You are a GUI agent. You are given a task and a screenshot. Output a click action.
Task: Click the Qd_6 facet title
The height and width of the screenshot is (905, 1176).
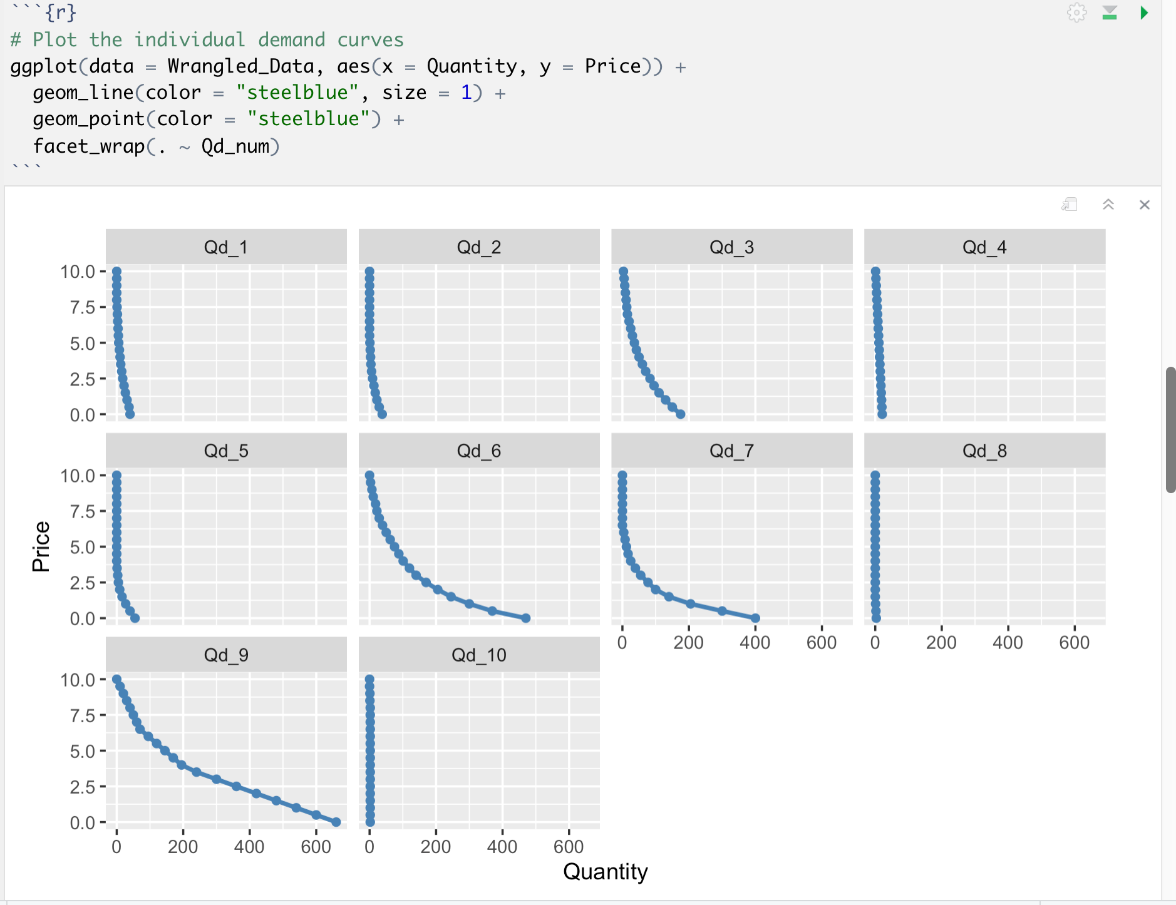tap(479, 451)
